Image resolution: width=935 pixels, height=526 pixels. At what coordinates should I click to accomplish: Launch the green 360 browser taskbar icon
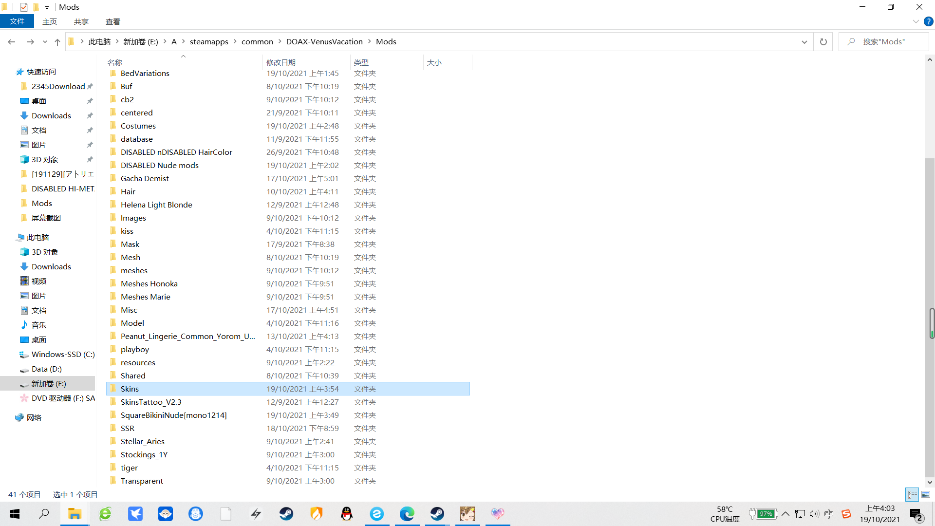point(105,514)
